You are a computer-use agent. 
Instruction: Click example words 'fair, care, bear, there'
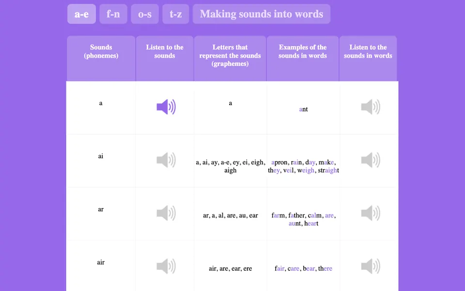click(x=303, y=268)
